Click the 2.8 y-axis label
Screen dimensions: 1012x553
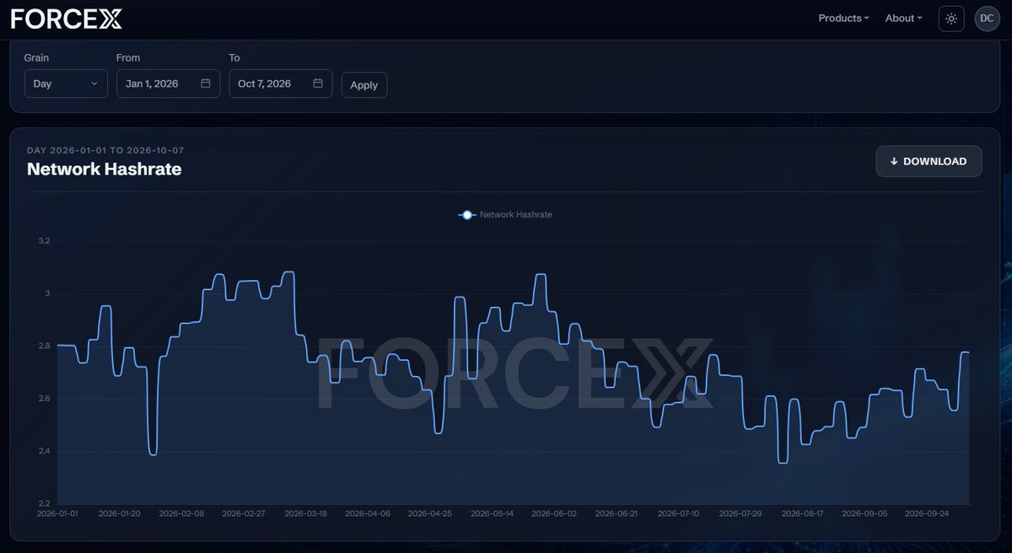coord(44,346)
